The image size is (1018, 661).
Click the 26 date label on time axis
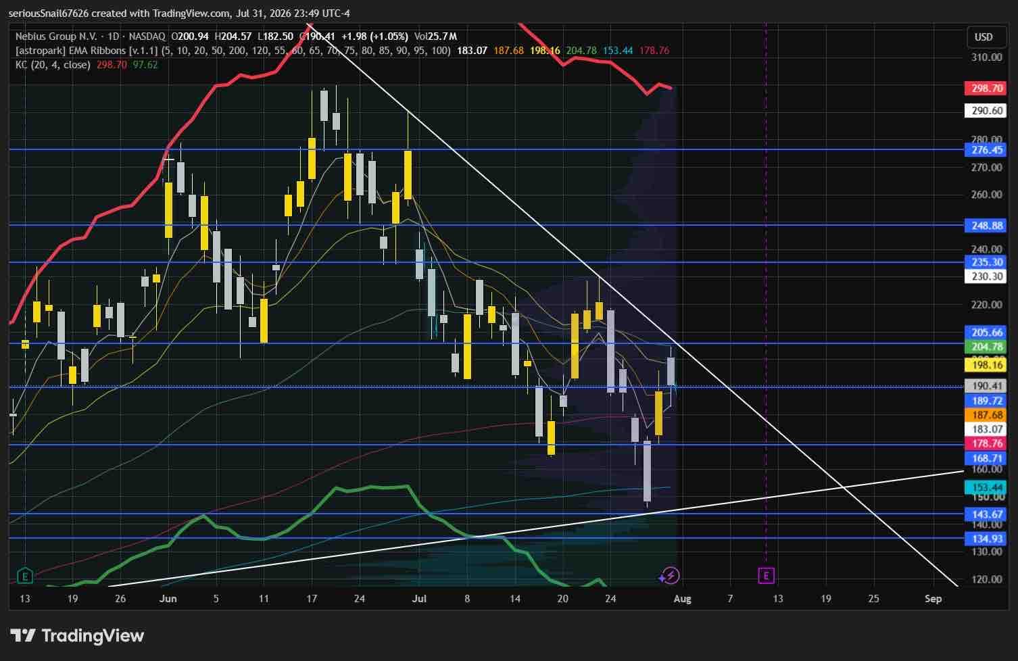tap(120, 599)
